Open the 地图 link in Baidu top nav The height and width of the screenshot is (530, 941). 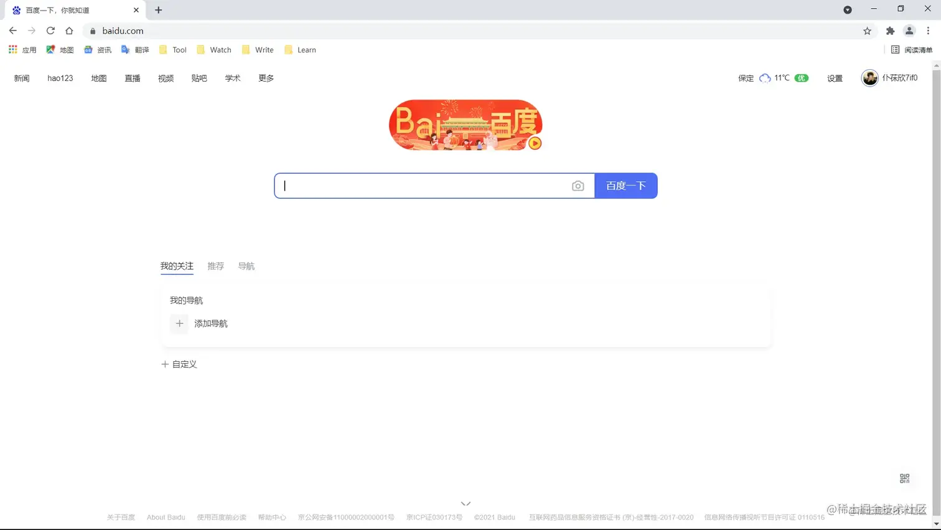point(99,78)
